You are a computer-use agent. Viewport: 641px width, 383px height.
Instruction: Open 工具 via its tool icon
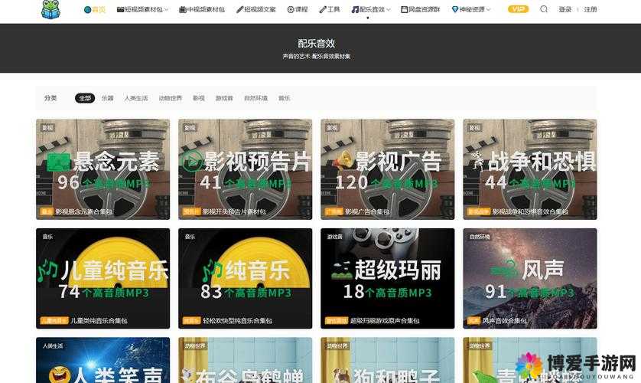323,9
